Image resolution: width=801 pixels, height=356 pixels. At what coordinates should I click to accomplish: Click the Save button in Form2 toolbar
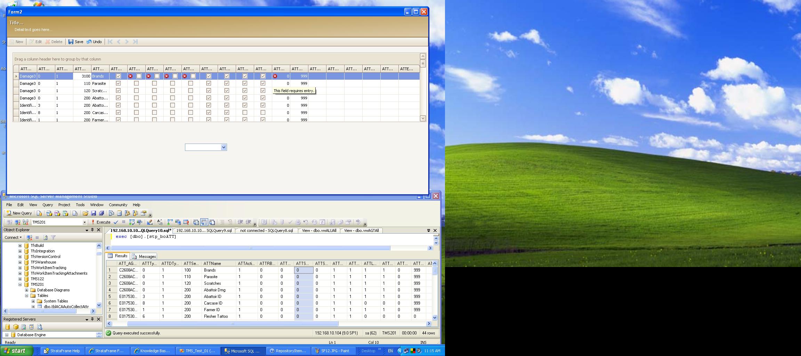(76, 42)
